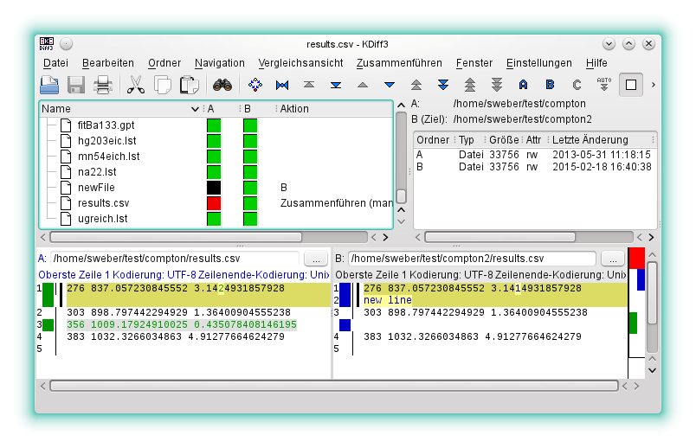
Task: Click the KDiff3 window icon
Action: click(46, 44)
